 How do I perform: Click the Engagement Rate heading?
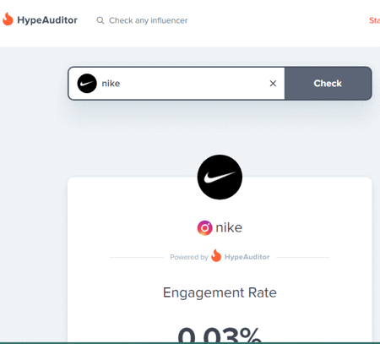[x=220, y=292]
